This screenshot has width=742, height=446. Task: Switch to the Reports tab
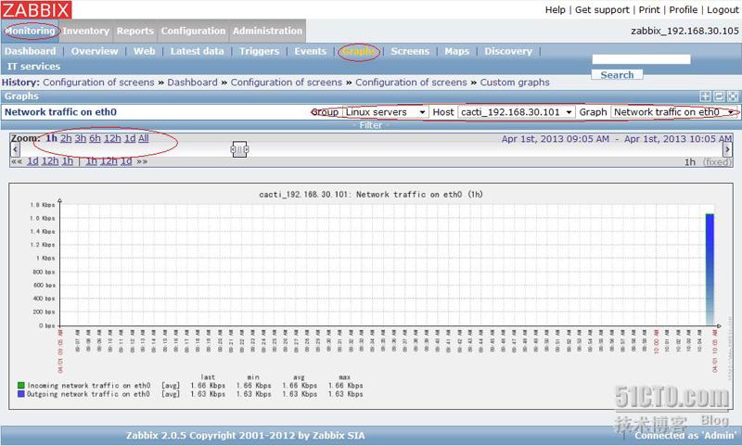(134, 31)
